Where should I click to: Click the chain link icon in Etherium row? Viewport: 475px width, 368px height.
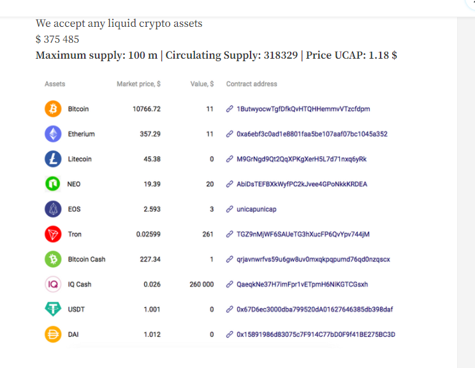click(230, 134)
